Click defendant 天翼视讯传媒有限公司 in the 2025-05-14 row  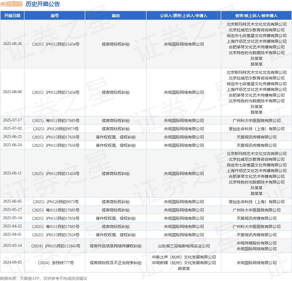coord(256,218)
